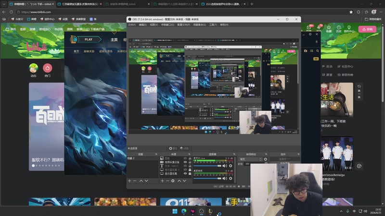This screenshot has width=385, height=216.
Task: Toggle lock on the image source
Action: tap(190, 158)
